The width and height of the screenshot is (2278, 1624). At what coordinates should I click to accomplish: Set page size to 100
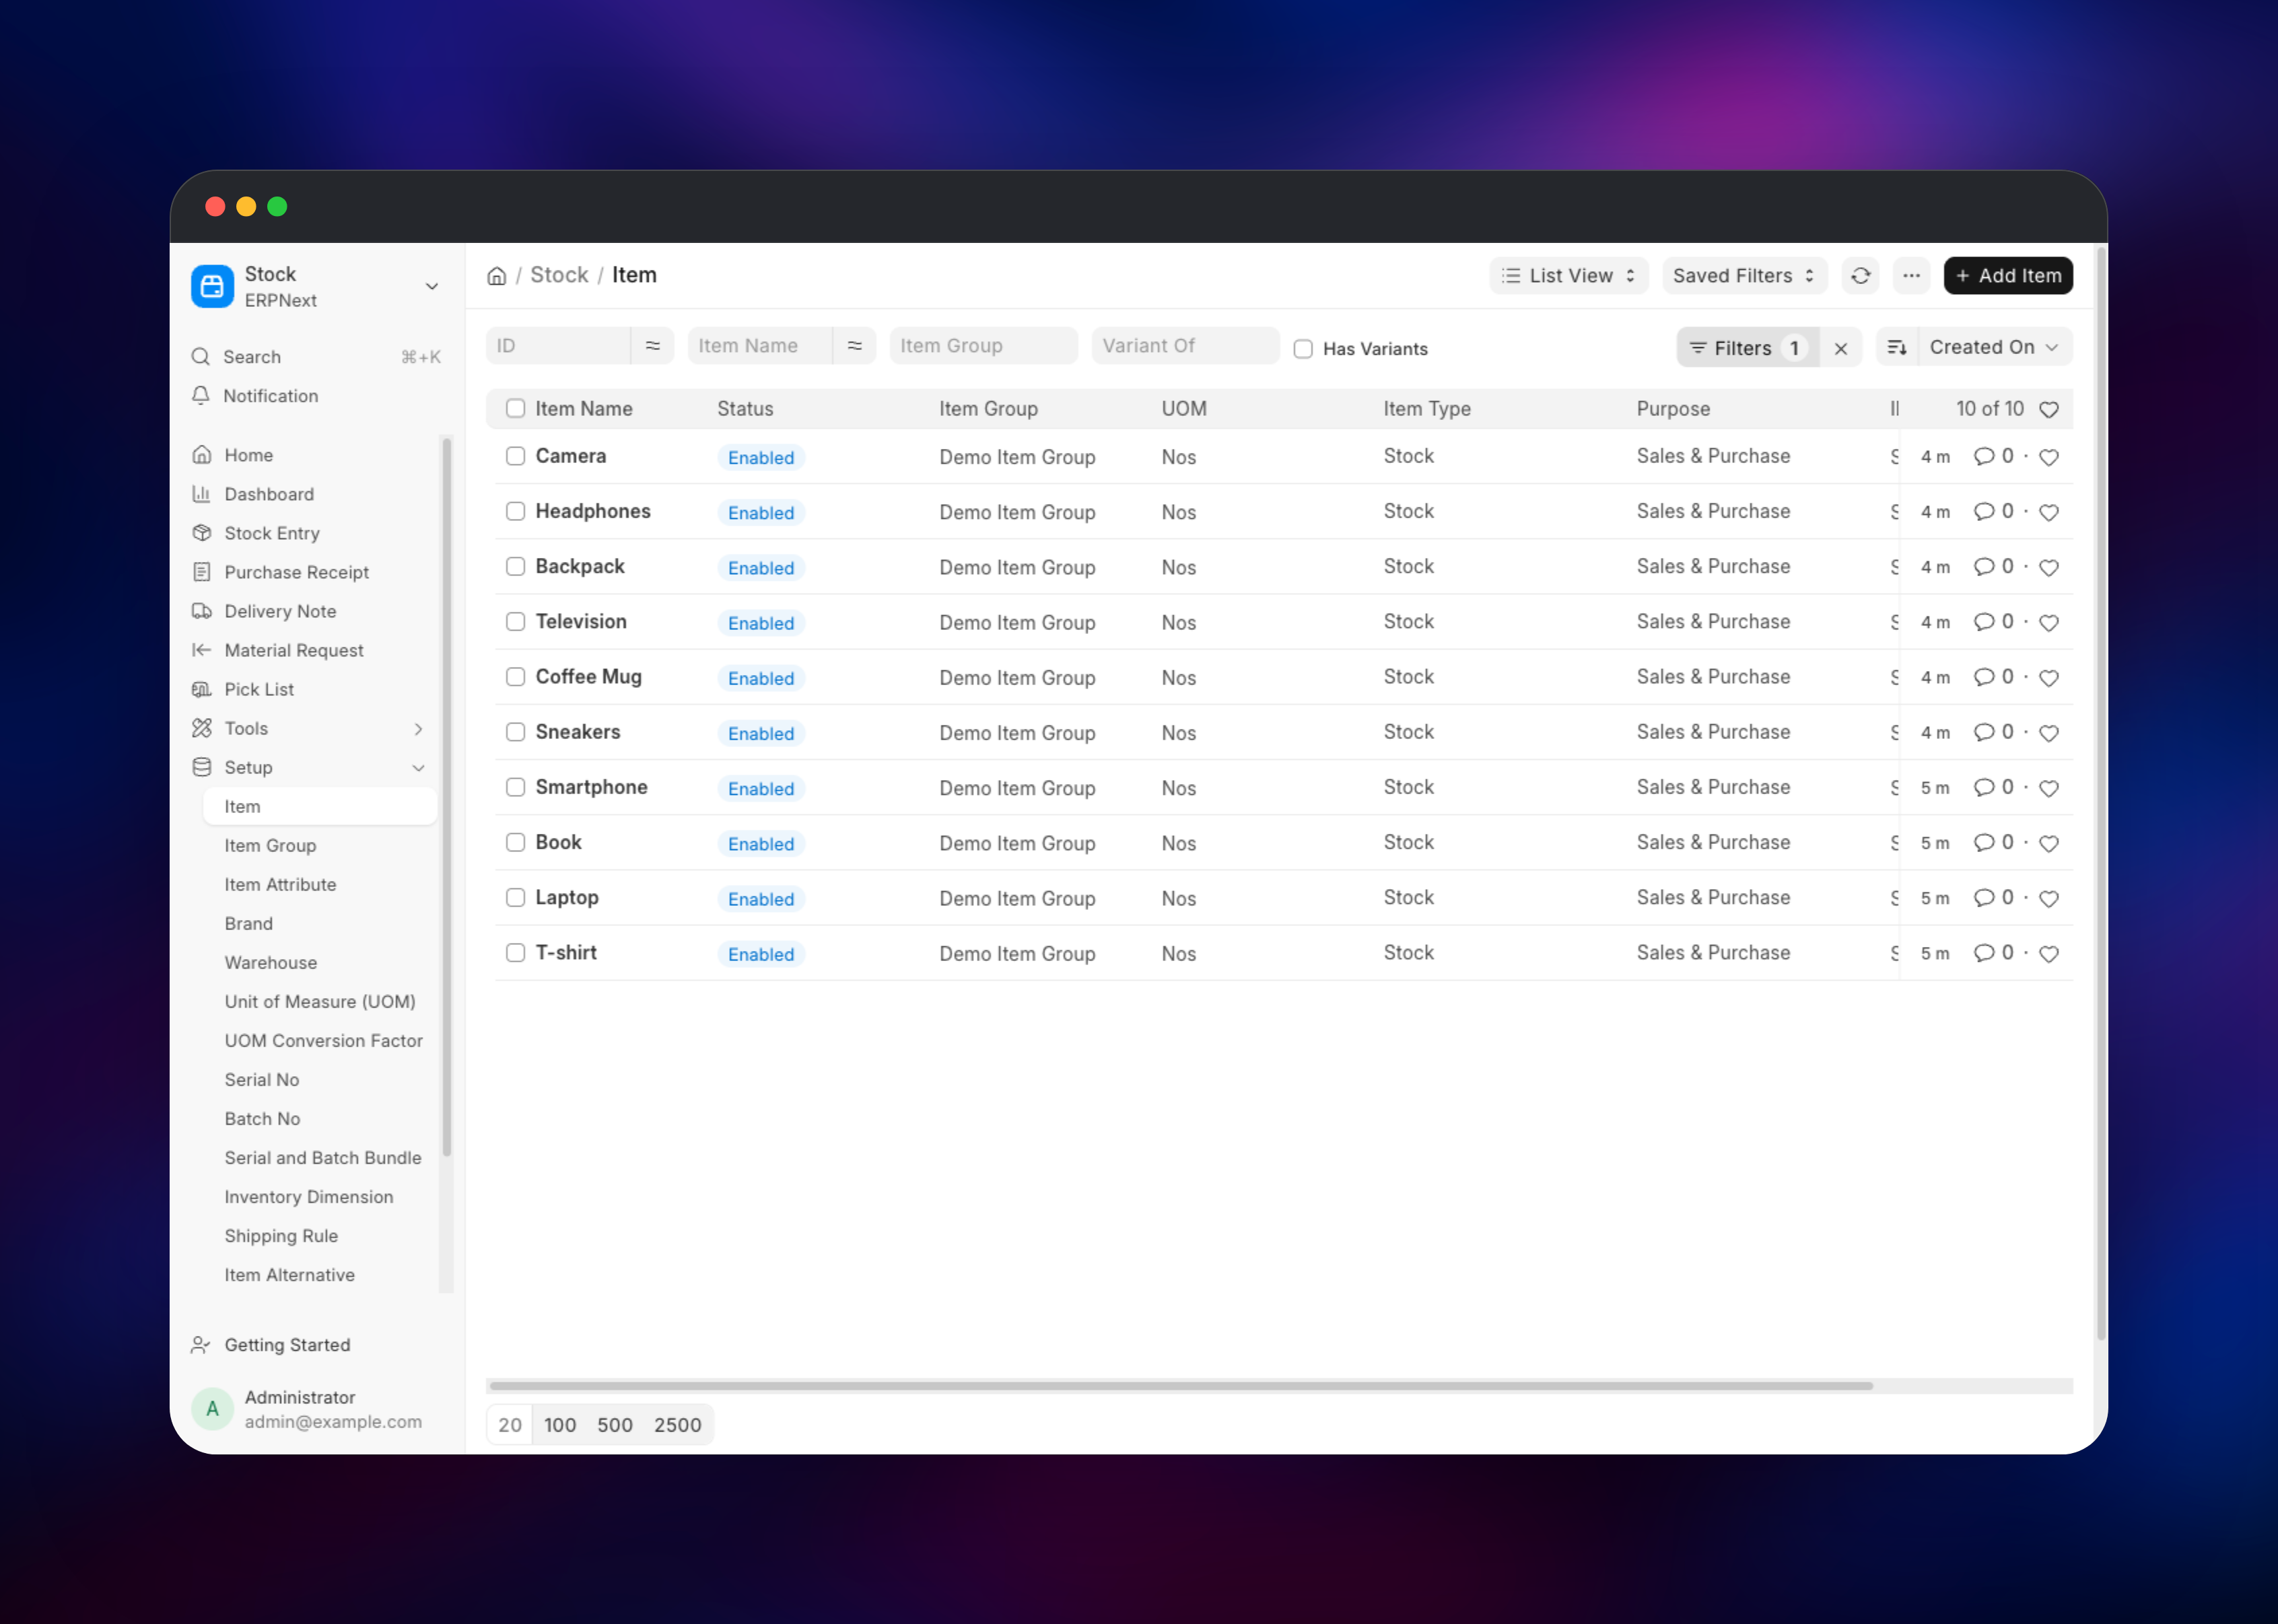tap(560, 1425)
